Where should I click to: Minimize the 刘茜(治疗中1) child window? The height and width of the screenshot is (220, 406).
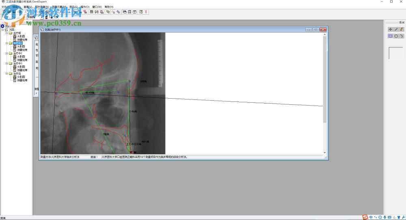(x=309, y=30)
